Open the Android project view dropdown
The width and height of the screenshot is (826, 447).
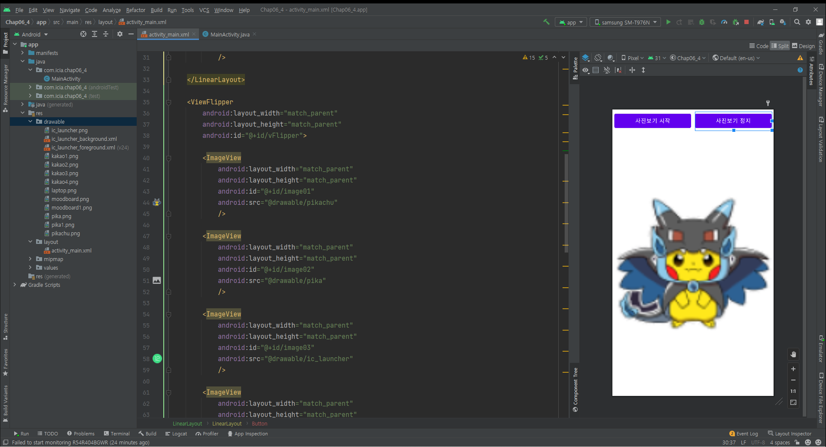(31, 34)
